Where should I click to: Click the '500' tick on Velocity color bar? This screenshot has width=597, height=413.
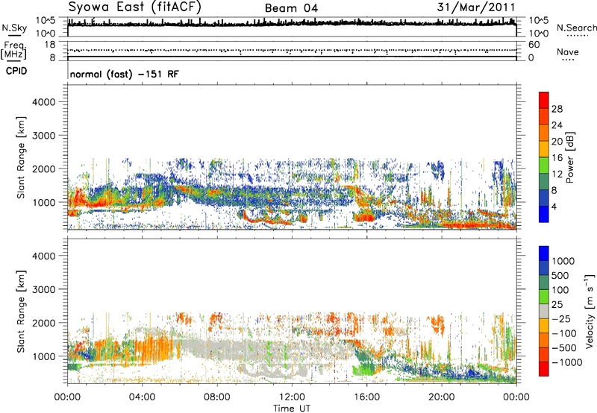[561, 275]
